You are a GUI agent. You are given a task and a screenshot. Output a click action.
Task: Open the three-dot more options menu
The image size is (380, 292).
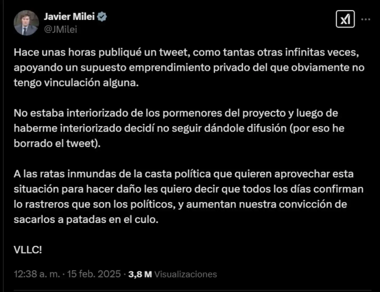(x=365, y=19)
